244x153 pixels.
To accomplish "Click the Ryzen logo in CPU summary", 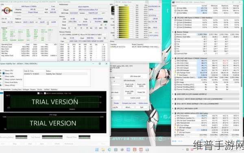I will point(7,11).
